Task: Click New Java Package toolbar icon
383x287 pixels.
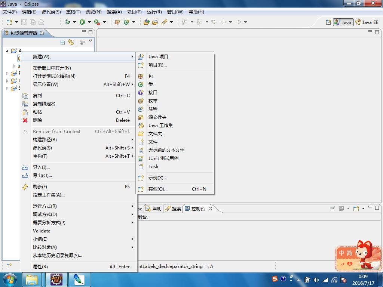Action: 117,22
